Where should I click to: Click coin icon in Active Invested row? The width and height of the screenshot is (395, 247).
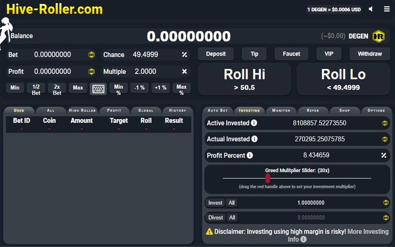pos(385,123)
